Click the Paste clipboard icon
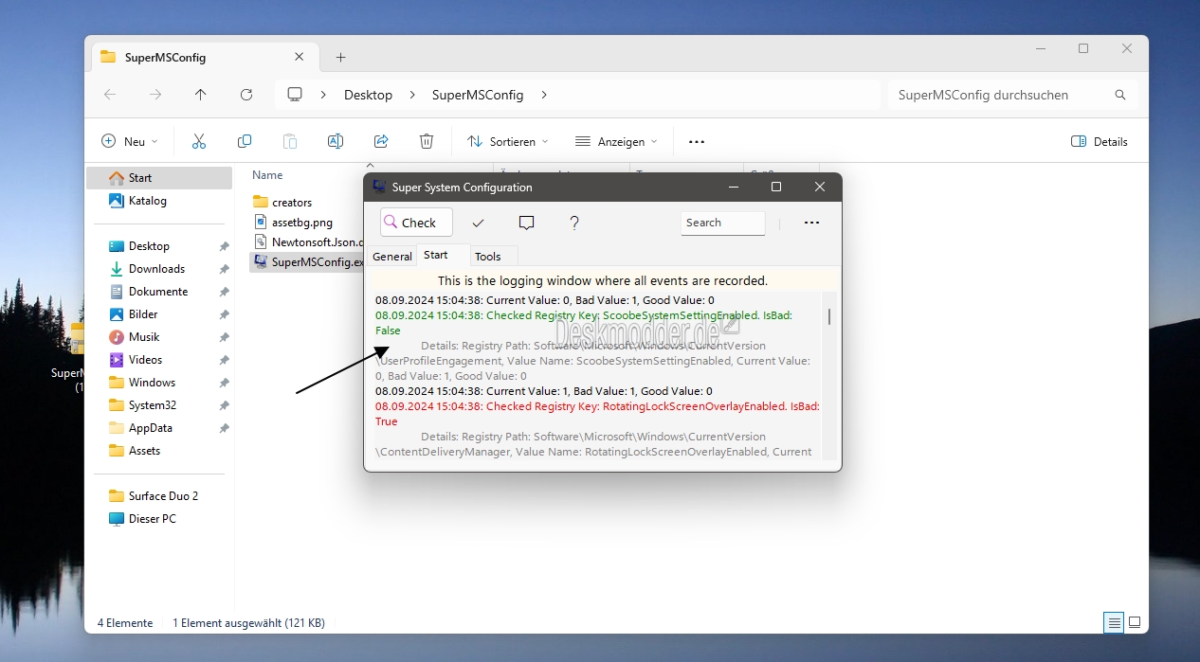The width and height of the screenshot is (1200, 662). (290, 141)
